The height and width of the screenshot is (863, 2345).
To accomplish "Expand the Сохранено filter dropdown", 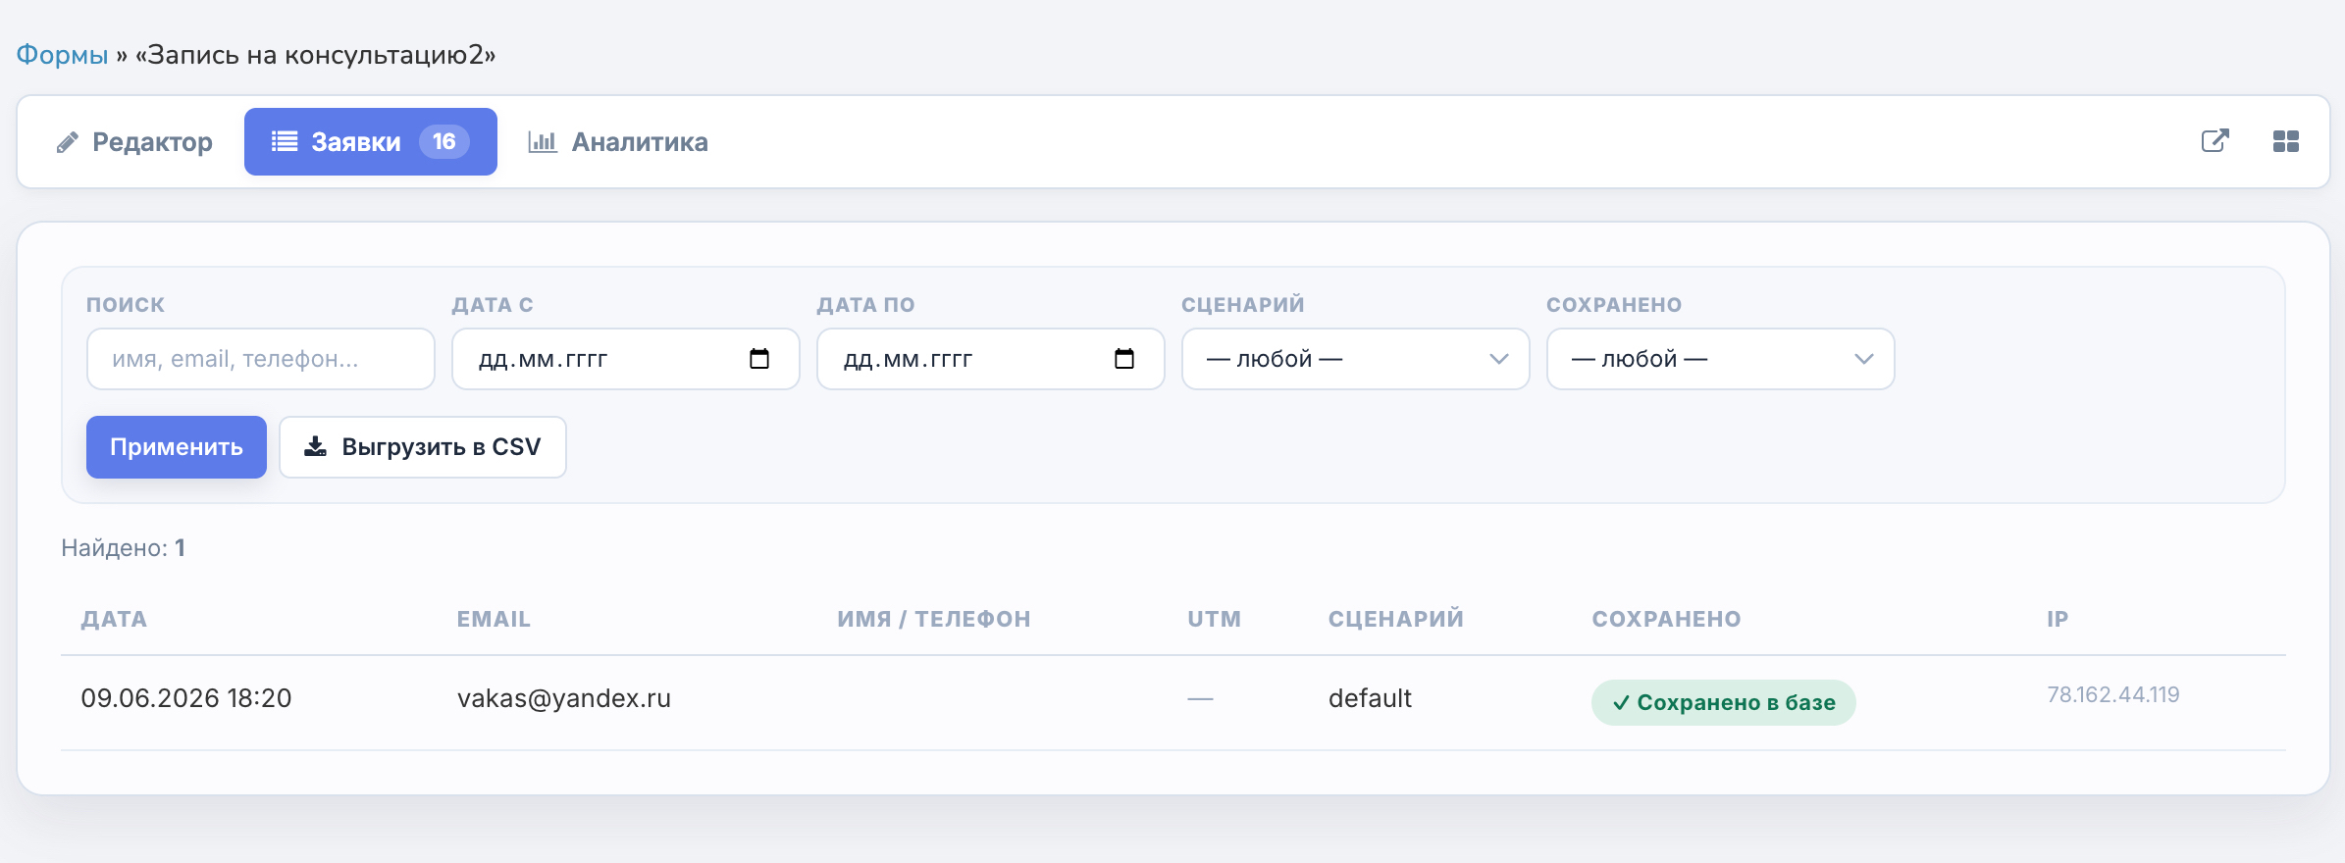I will pos(1720,359).
